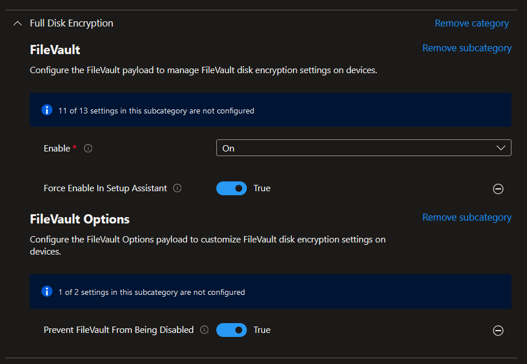The height and width of the screenshot is (364, 527).
Task: Click info icon in '1 of 2 settings' banner
Action: (47, 292)
